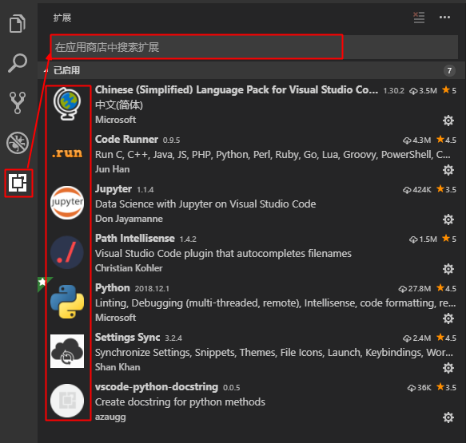Click Code Runner version 0.9.5 label

(171, 140)
